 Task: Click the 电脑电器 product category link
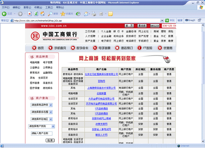click(35, 63)
